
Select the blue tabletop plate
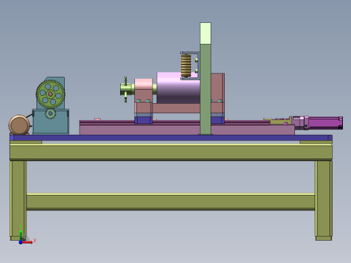click(x=171, y=138)
